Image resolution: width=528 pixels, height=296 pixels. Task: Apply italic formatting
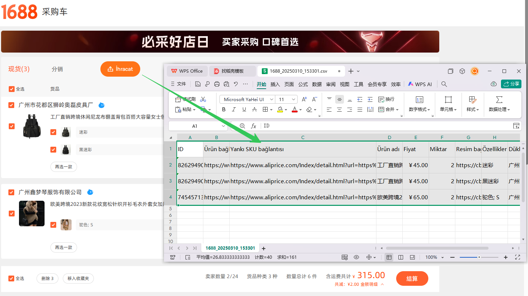click(234, 109)
